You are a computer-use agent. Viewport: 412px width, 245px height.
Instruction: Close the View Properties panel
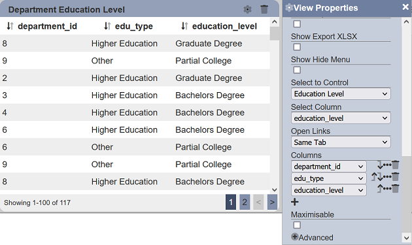pos(405,7)
